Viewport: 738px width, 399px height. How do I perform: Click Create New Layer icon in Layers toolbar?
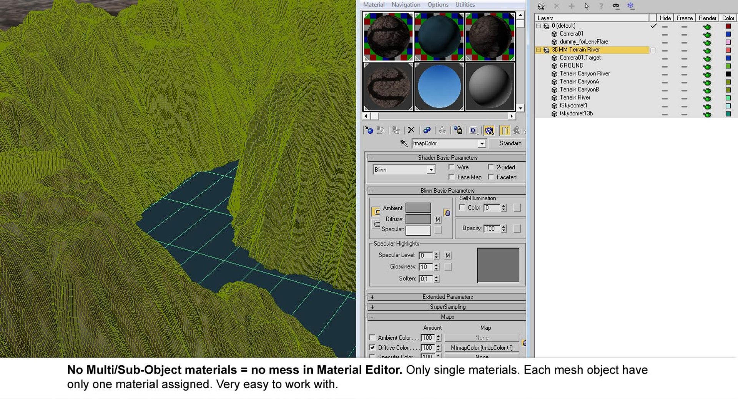coord(541,6)
